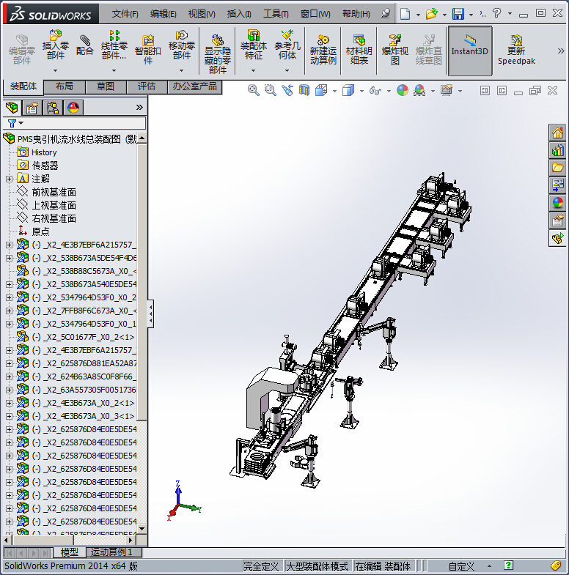Viewport: 569px width, 575px height.
Task: Select the History tree item
Action: pos(44,152)
